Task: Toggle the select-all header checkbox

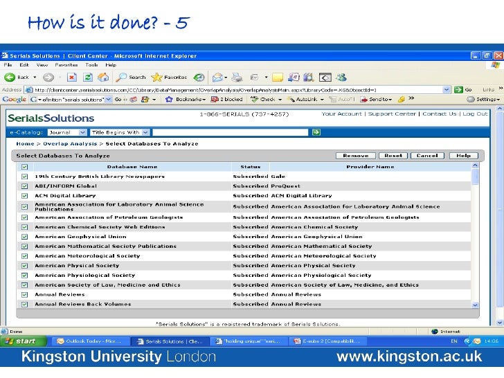Action: [x=25, y=167]
